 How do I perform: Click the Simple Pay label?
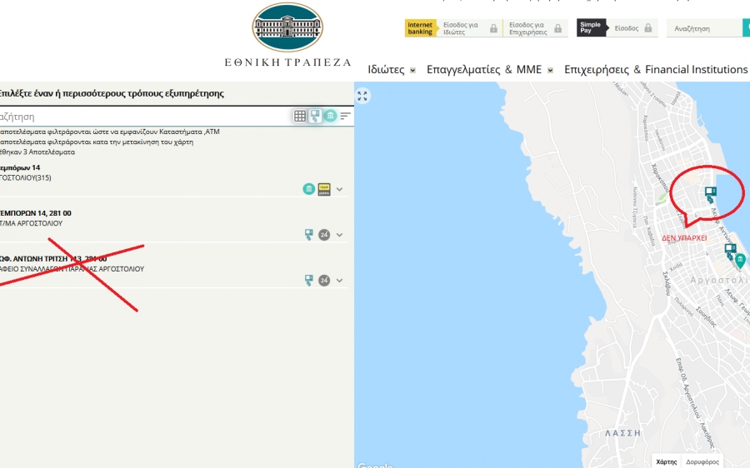[591, 27]
